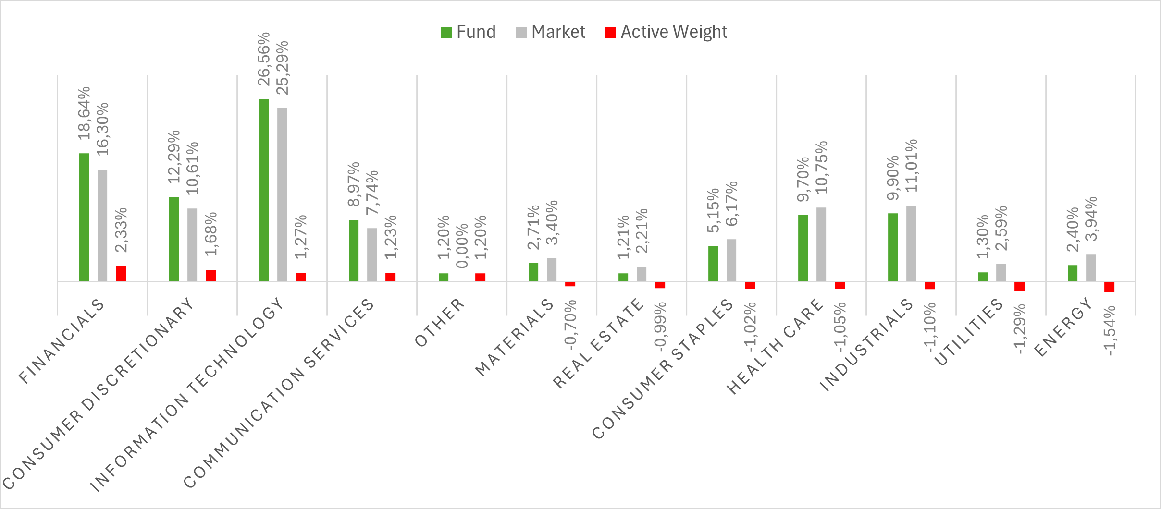Click the COMMUNICATION SERVICES axis label
This screenshot has width=1161, height=509.
pos(279,393)
